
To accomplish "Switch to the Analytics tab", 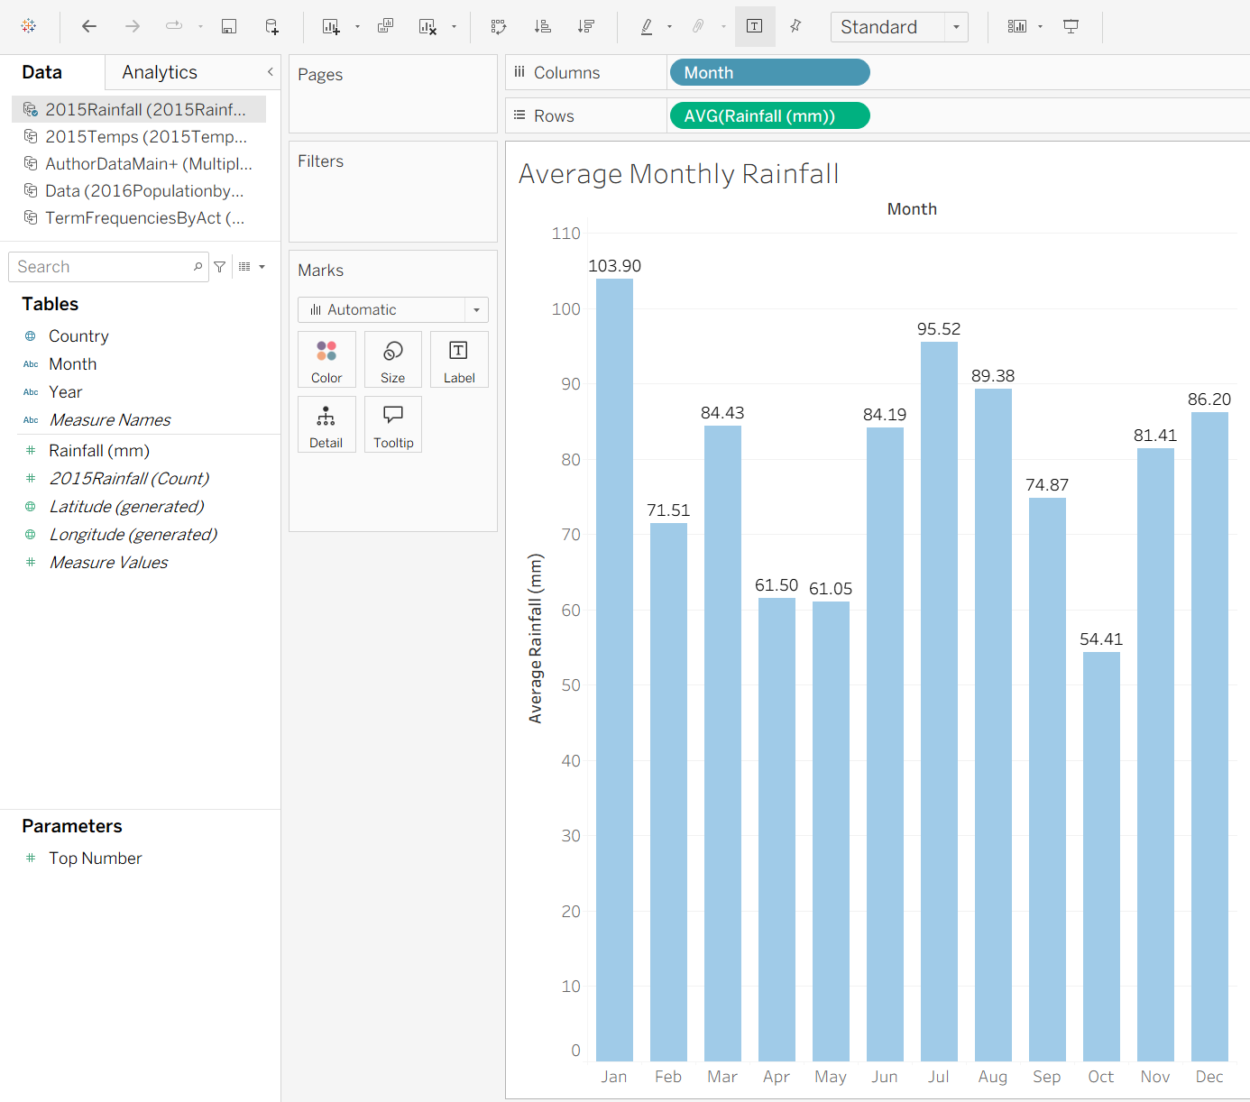I will tap(160, 72).
